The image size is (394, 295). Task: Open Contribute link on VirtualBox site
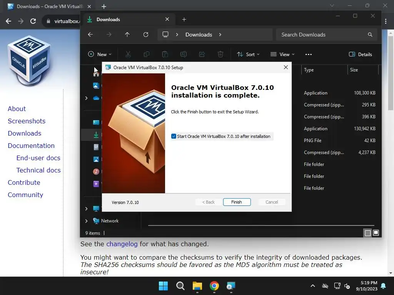(24, 182)
